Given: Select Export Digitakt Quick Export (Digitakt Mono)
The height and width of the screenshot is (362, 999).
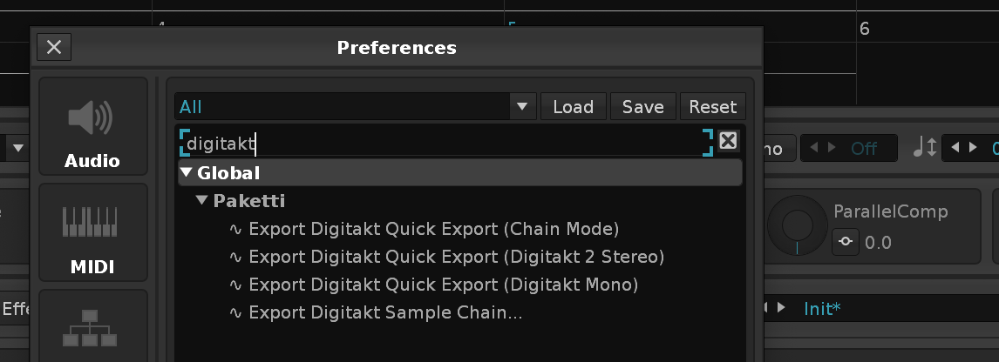Looking at the screenshot, I should point(443,285).
